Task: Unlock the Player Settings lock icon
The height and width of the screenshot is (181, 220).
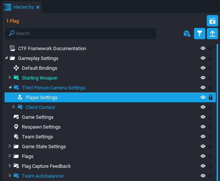Action: pos(211,97)
